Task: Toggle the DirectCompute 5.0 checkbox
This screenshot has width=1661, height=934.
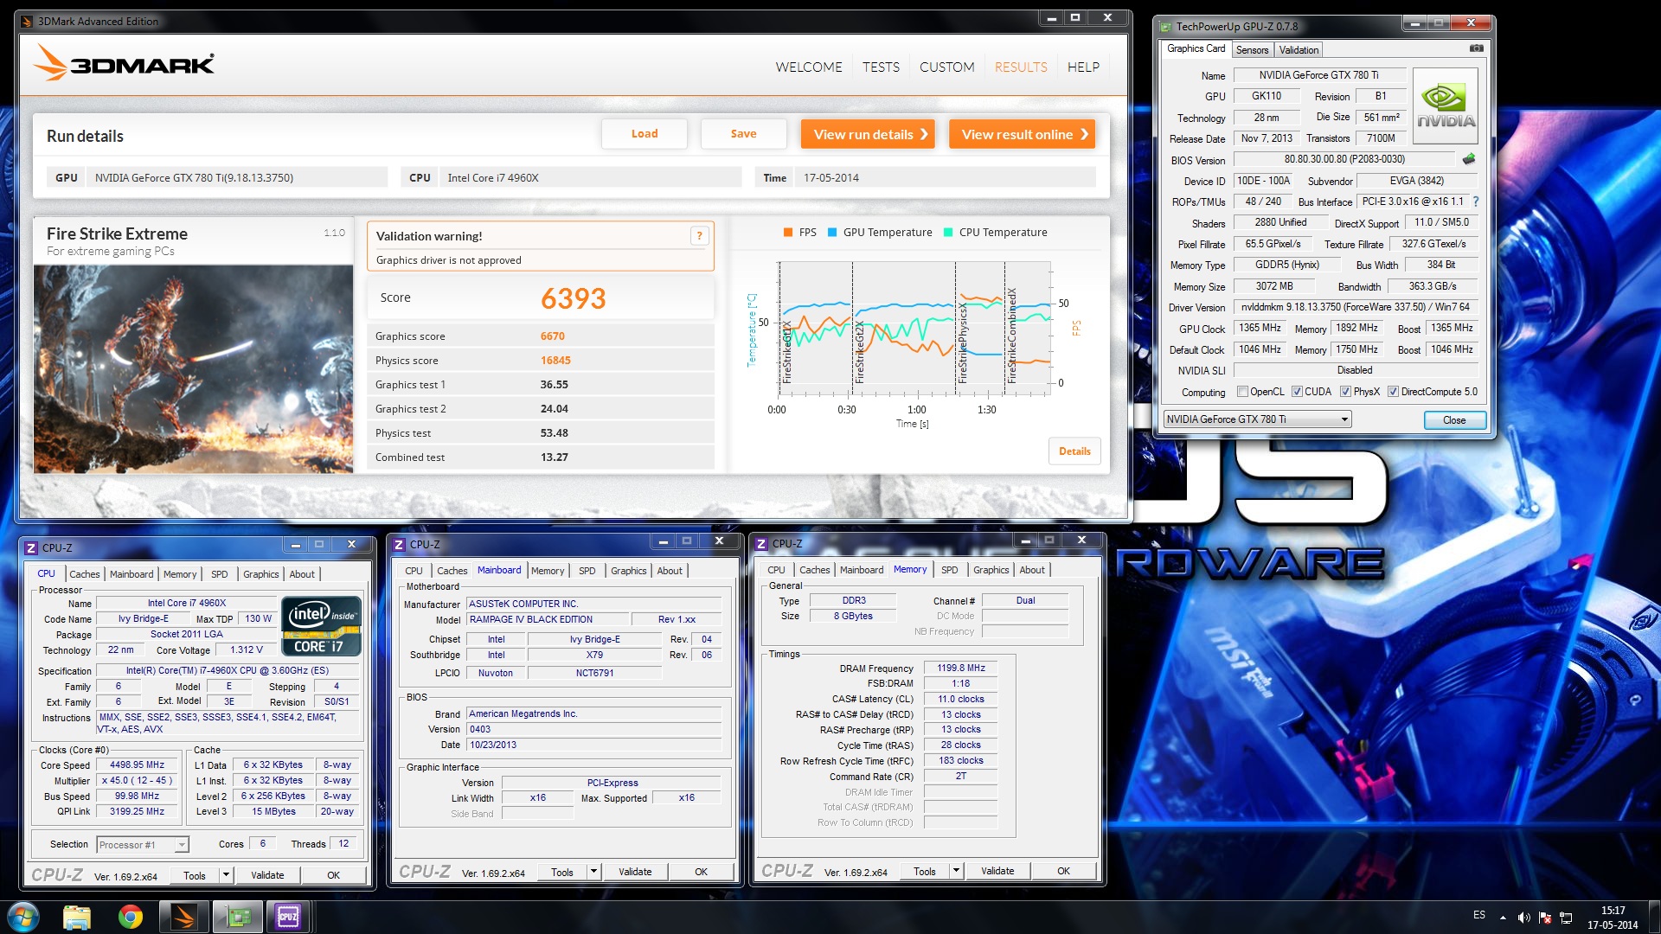Action: (1393, 392)
